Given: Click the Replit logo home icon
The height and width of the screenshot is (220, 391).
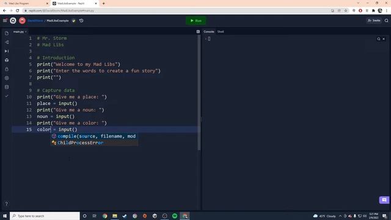Looking at the screenshot, I should (x=13, y=21).
